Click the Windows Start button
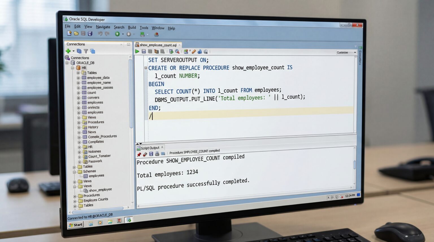The image size is (434, 242). point(76,225)
